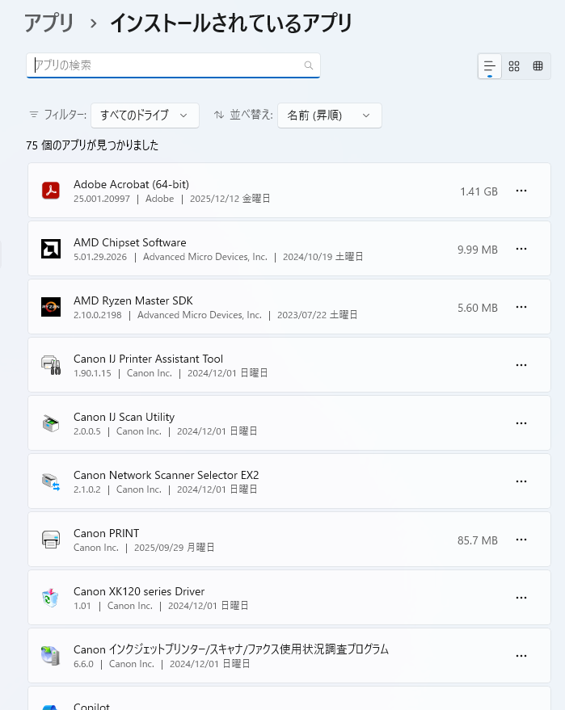
Task: Click the Canon XK120 series Driver icon
Action: click(51, 598)
